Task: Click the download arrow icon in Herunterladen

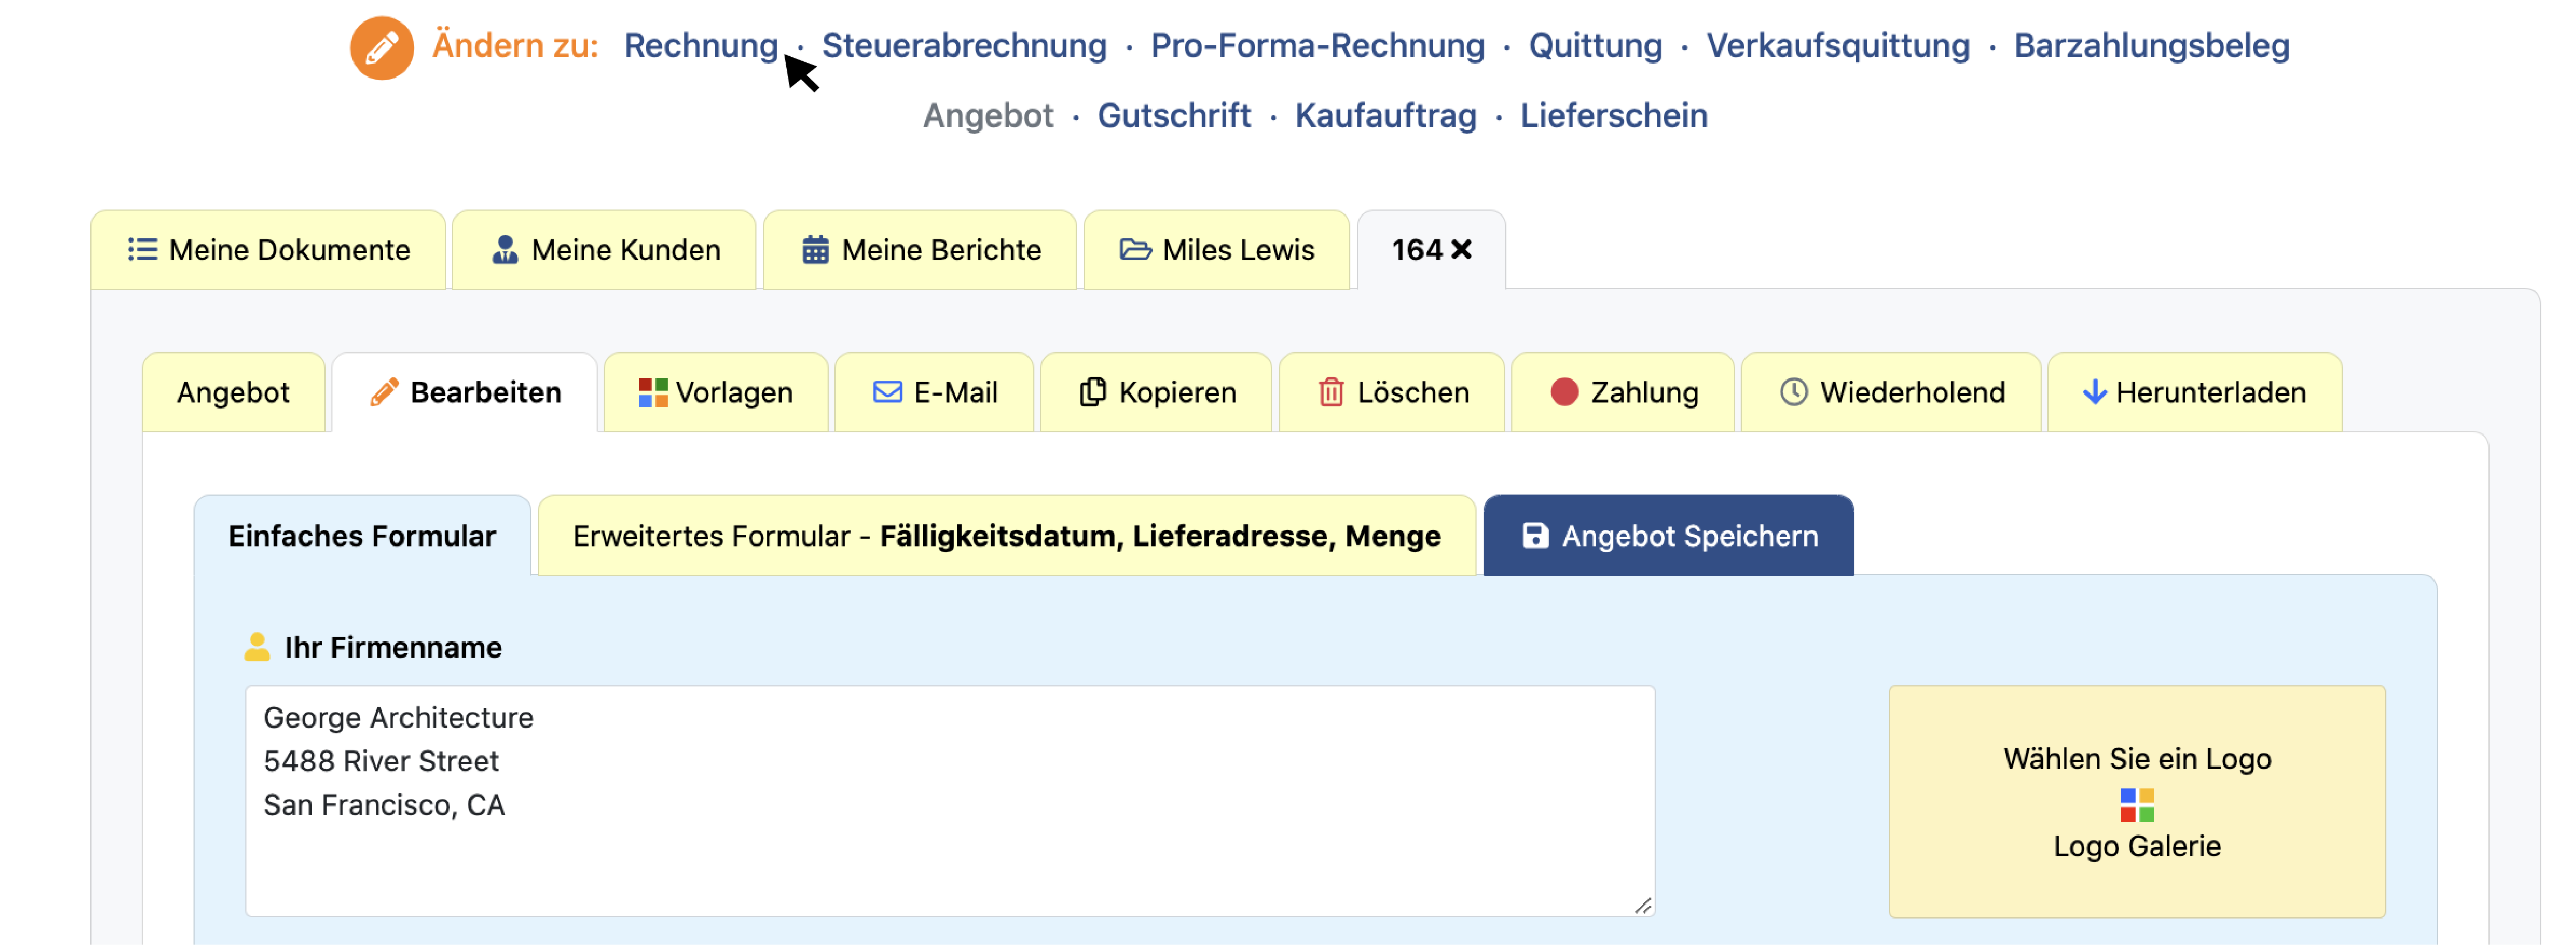Action: (x=2094, y=392)
